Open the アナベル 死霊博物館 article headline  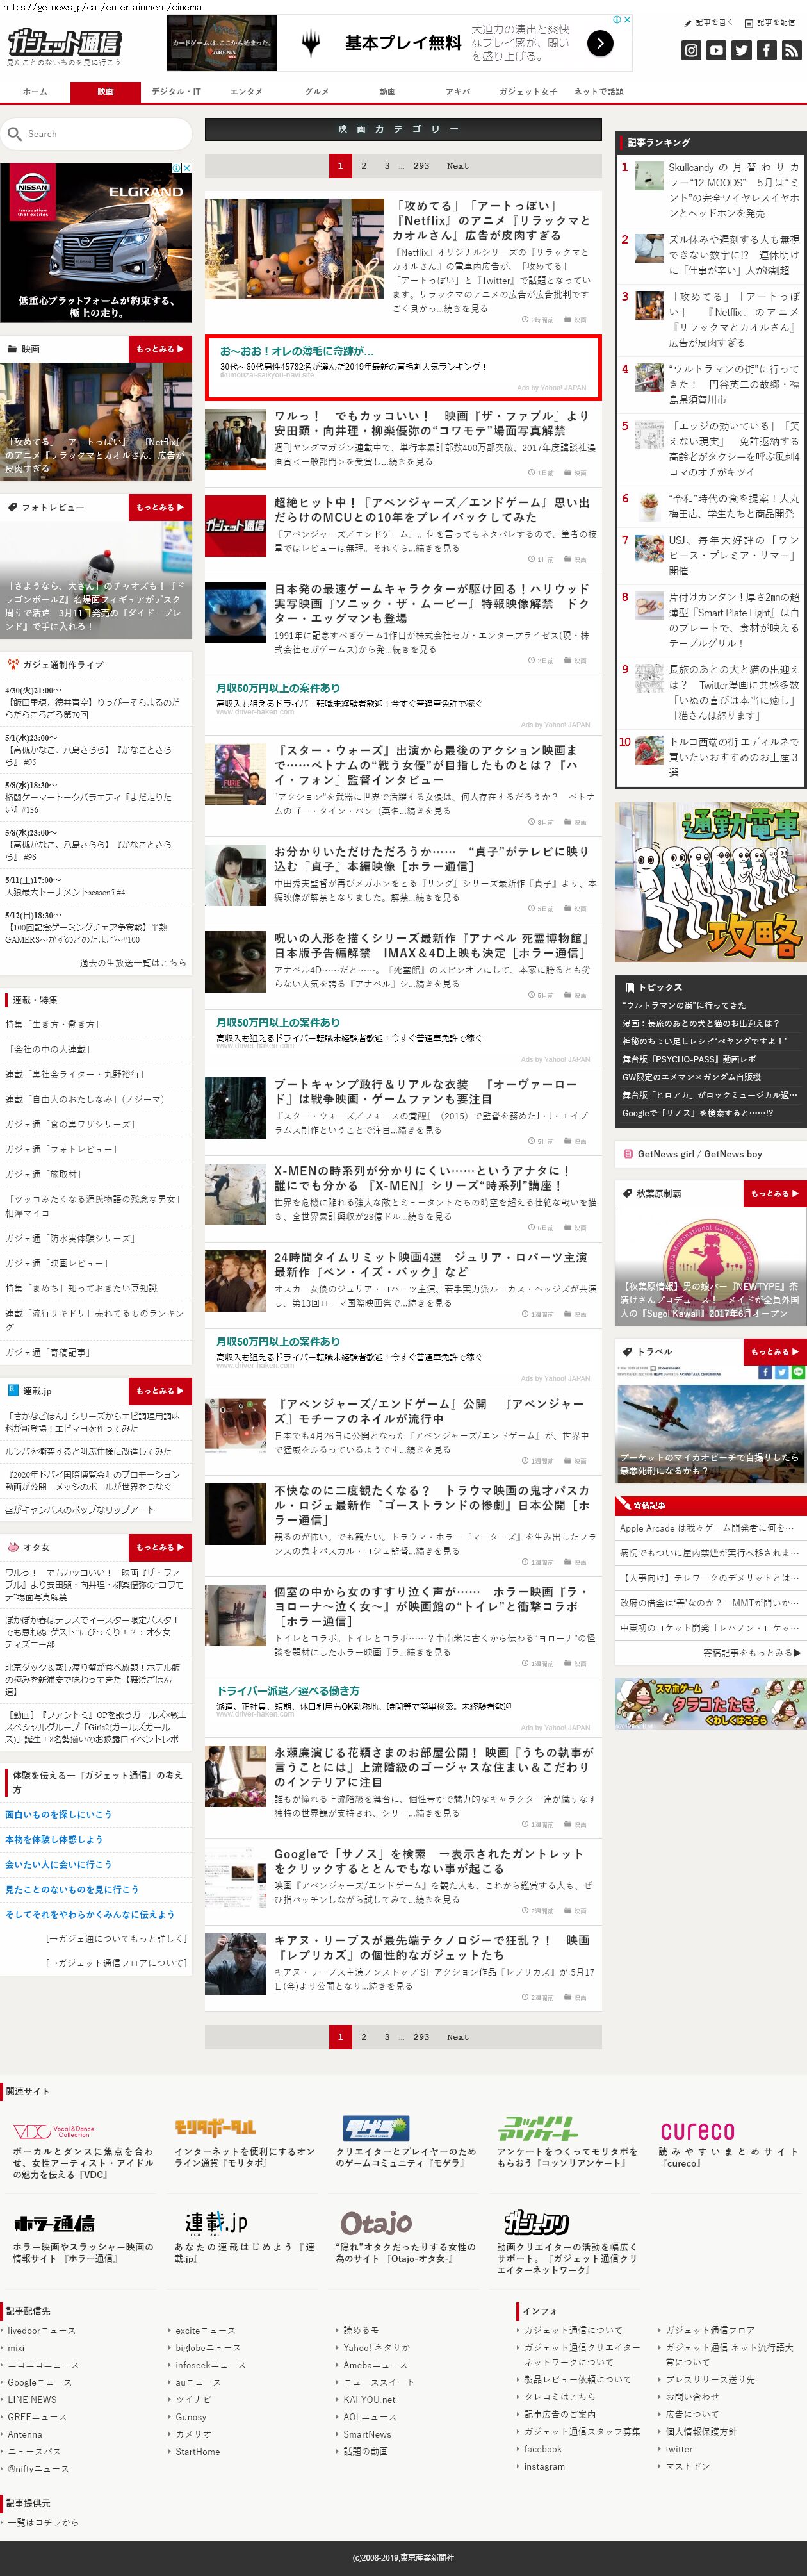pos(432,945)
